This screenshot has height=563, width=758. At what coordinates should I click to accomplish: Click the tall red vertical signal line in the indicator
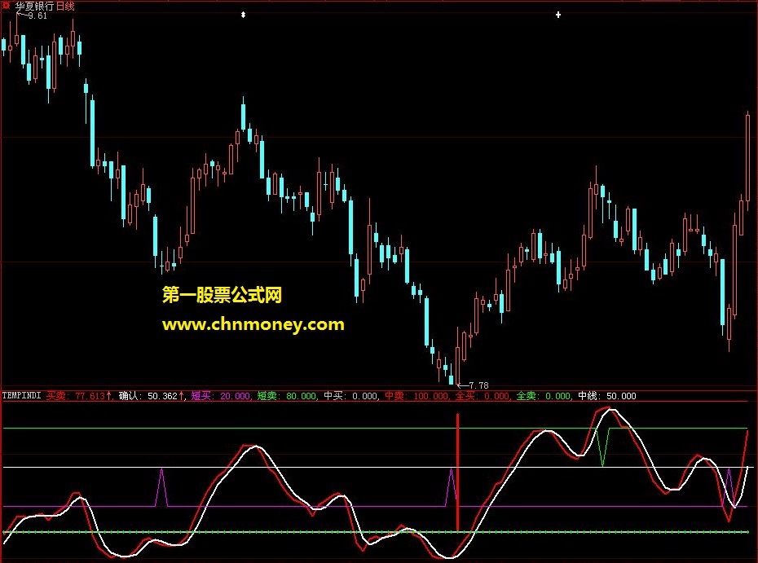457,472
